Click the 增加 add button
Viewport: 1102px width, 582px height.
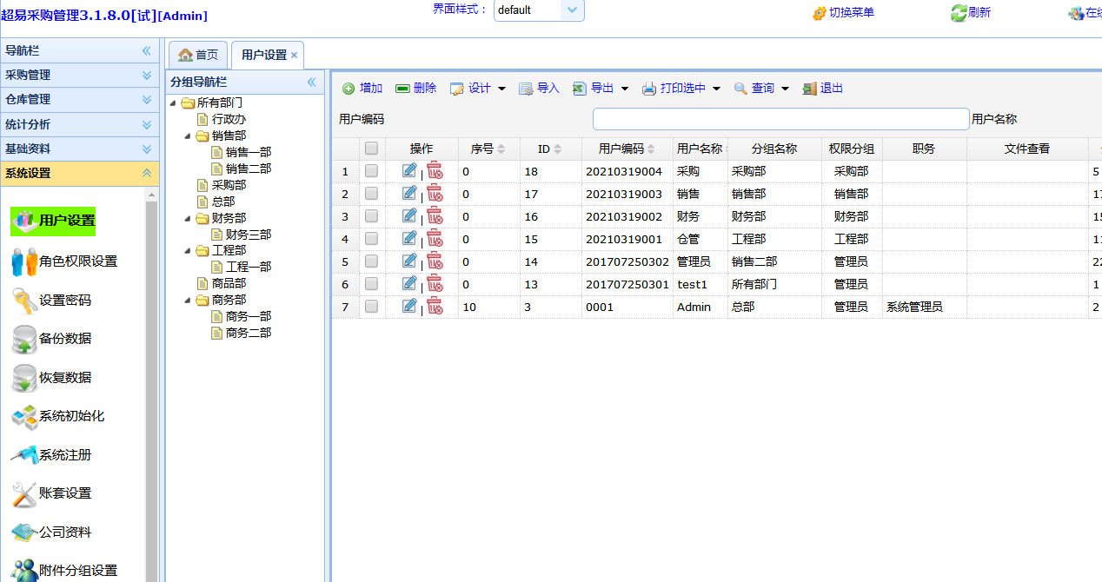click(x=362, y=89)
